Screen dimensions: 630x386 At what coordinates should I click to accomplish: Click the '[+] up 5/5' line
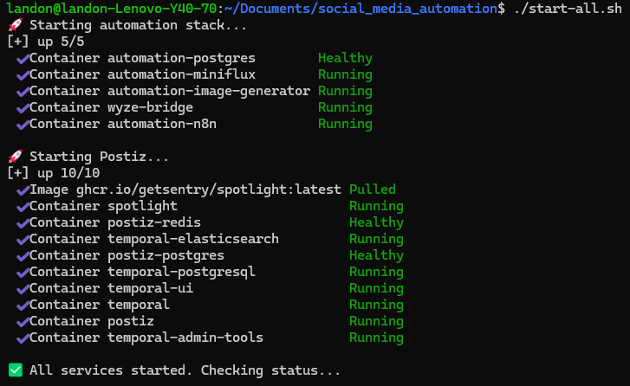tap(46, 42)
